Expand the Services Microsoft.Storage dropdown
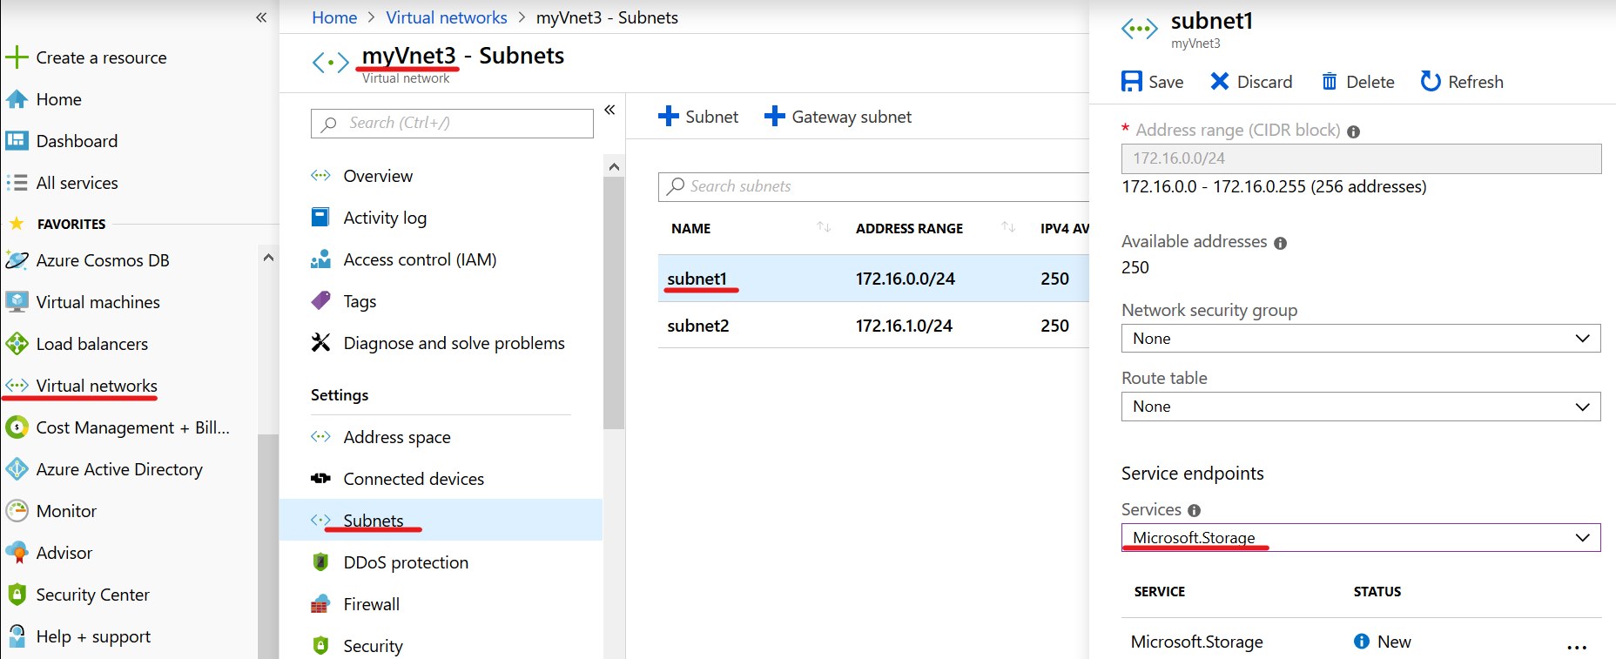 (x=1361, y=538)
